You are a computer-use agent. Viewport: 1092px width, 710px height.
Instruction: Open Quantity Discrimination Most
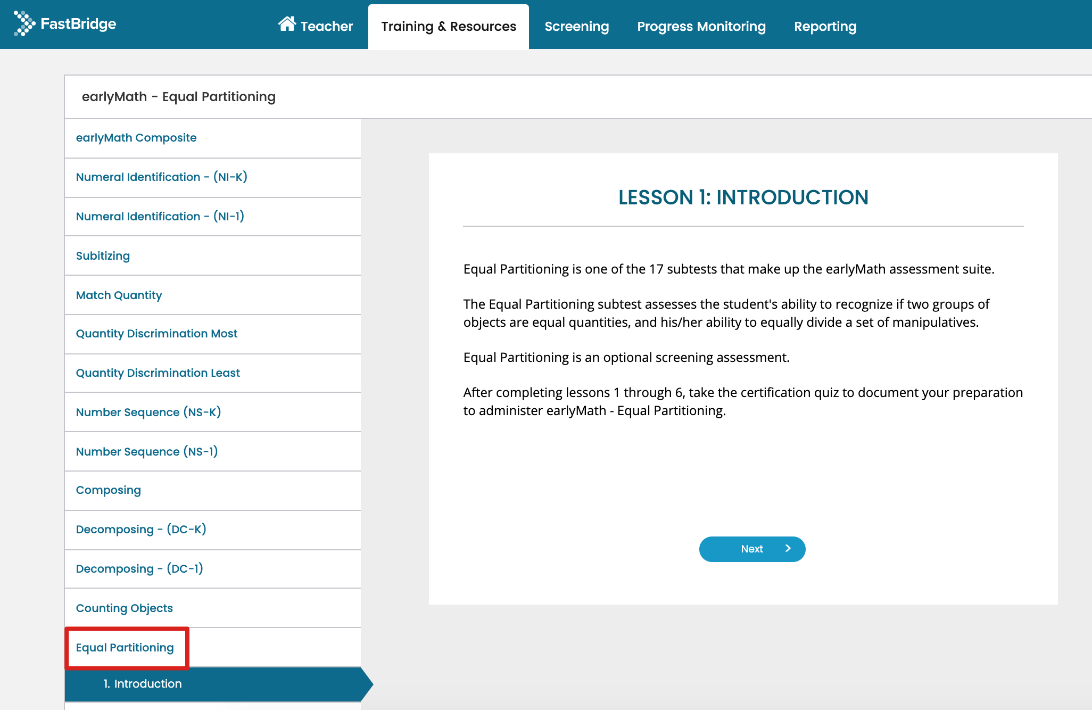(x=213, y=334)
